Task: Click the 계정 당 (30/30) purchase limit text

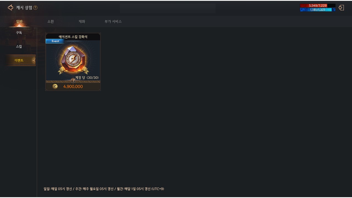Action: coord(87,78)
